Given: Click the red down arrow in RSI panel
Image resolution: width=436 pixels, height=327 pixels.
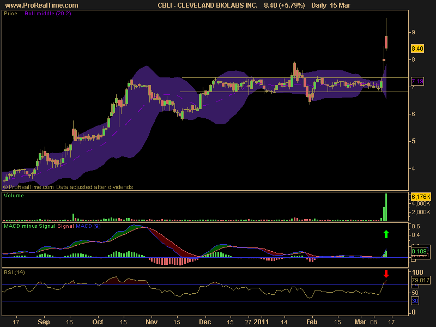Looking at the screenshot, I should click(x=386, y=274).
